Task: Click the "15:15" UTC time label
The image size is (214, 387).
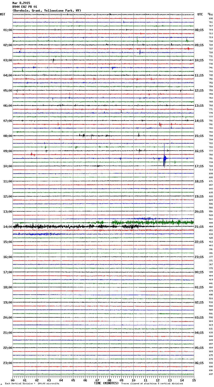Action: tap(199, 136)
